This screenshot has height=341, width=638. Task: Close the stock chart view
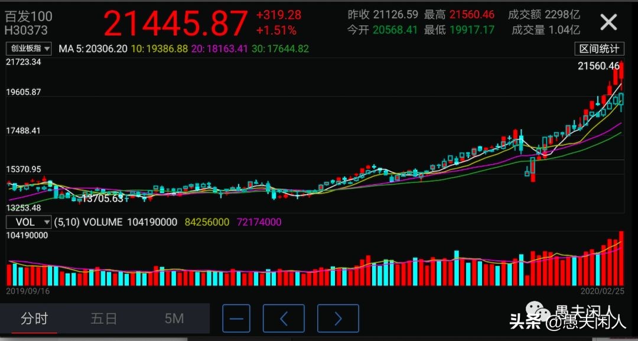[x=608, y=22]
